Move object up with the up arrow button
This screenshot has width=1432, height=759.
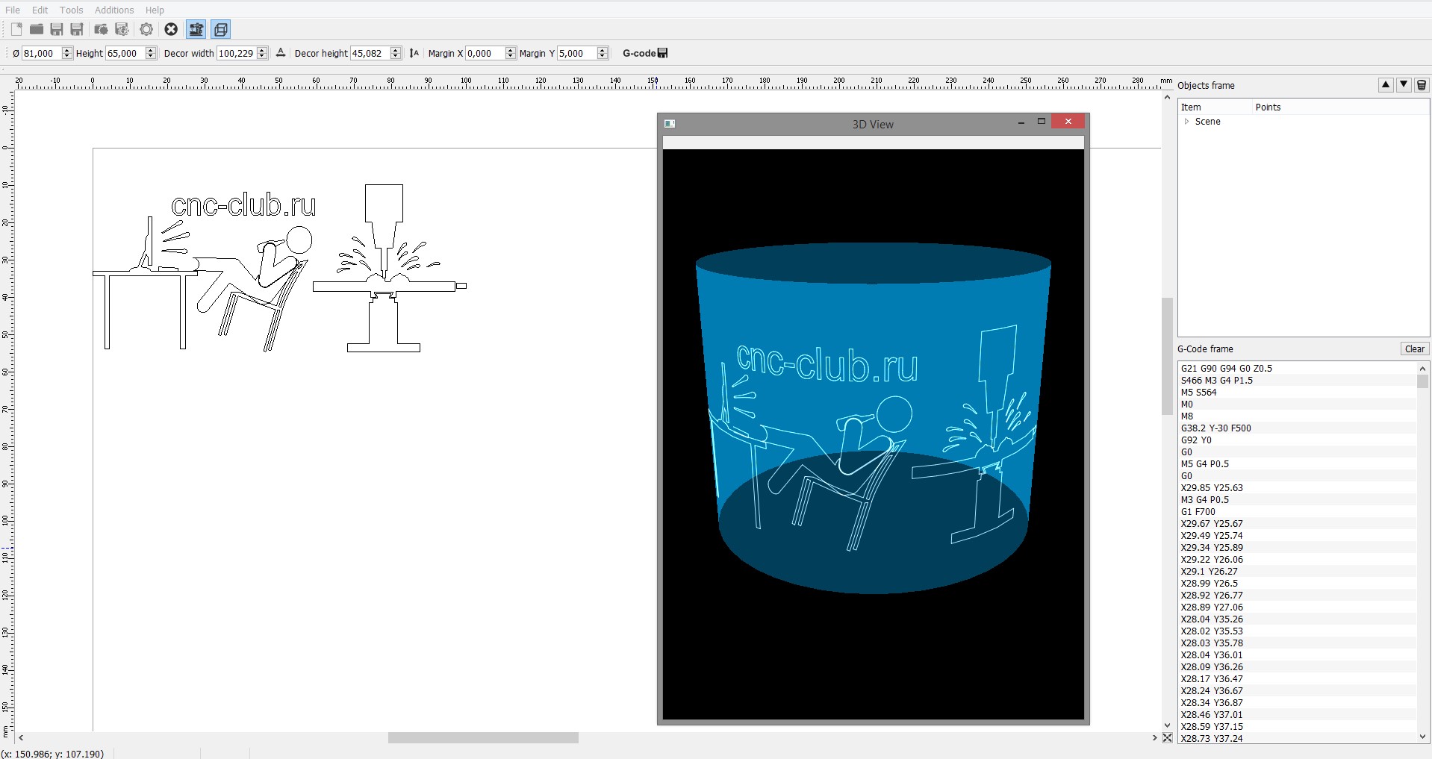[1386, 85]
